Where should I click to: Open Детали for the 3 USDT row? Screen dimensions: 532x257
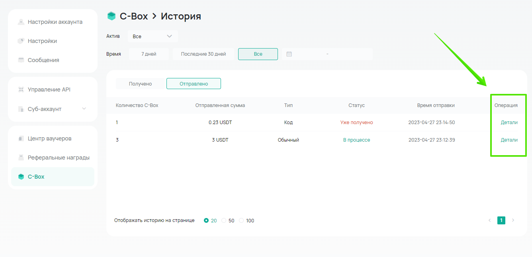[509, 140]
